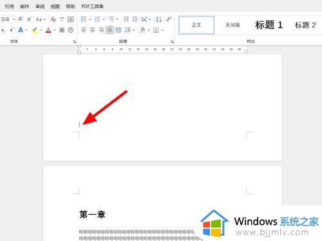Click the Asian Layout icon

click(x=144, y=19)
